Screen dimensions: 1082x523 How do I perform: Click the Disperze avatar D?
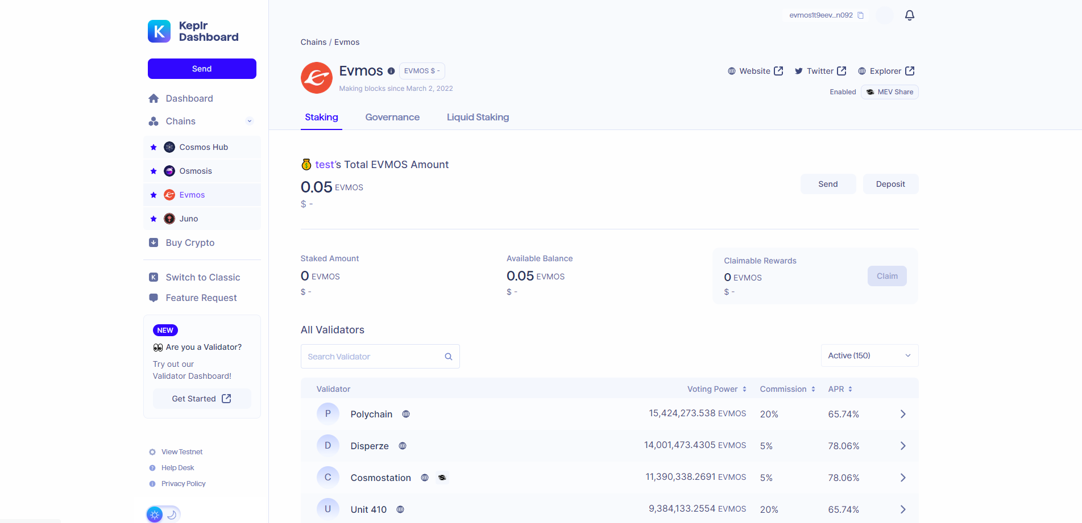pyautogui.click(x=328, y=446)
